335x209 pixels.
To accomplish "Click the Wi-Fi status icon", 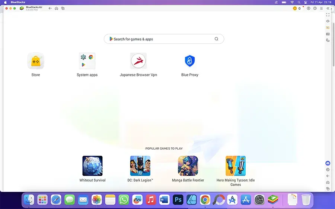I will point(292,2).
